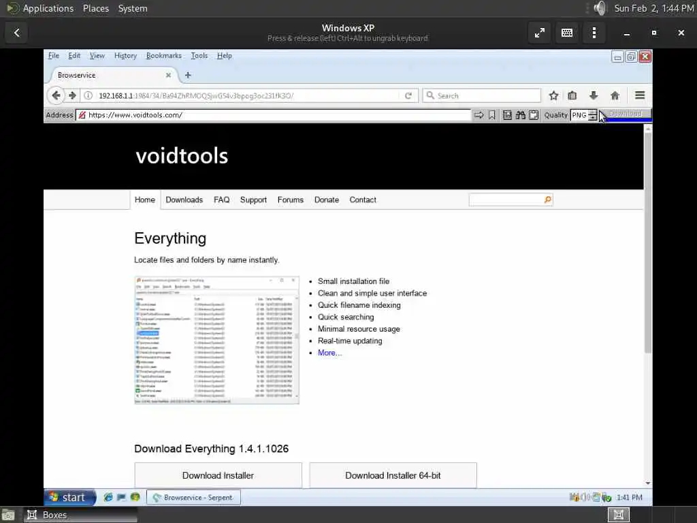Open the Home page tab on voidtools

[145, 200]
